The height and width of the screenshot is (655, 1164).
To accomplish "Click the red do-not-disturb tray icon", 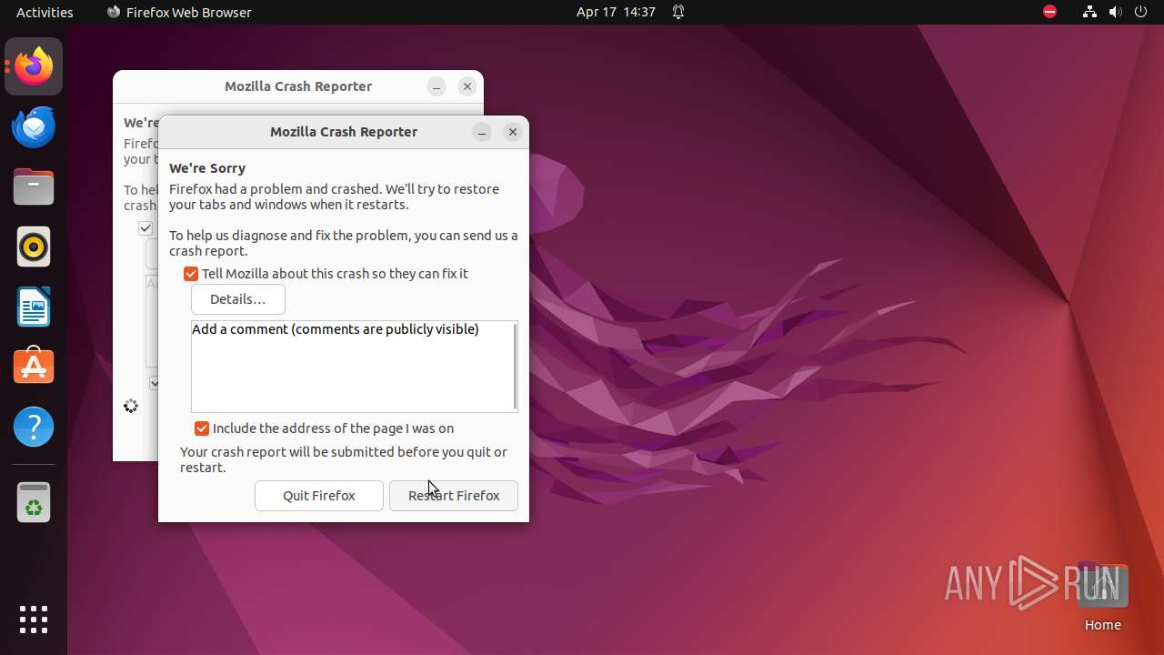I will tap(1049, 12).
